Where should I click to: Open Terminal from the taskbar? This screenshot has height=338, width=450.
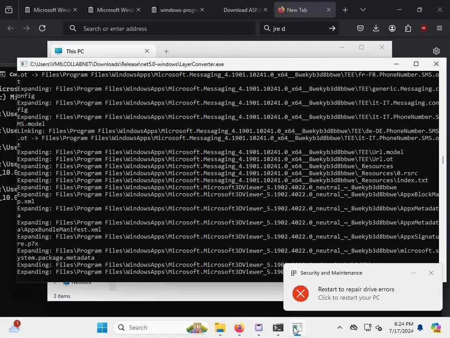(x=278, y=327)
